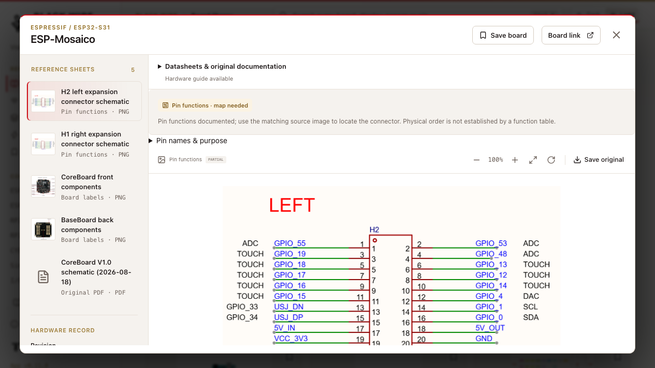Click the pin map icon in the map needed badge
This screenshot has width=655, height=368.
pos(166,105)
